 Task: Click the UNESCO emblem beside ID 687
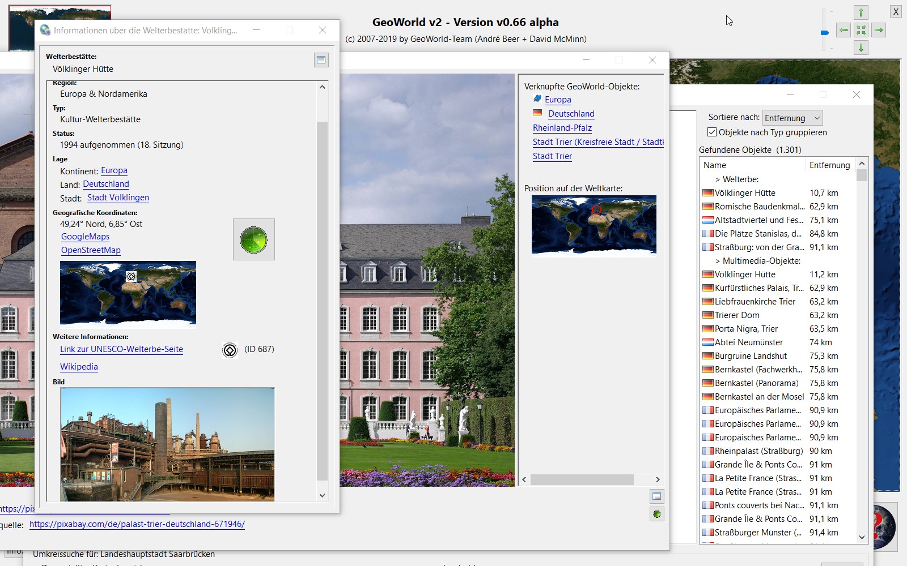coord(230,350)
